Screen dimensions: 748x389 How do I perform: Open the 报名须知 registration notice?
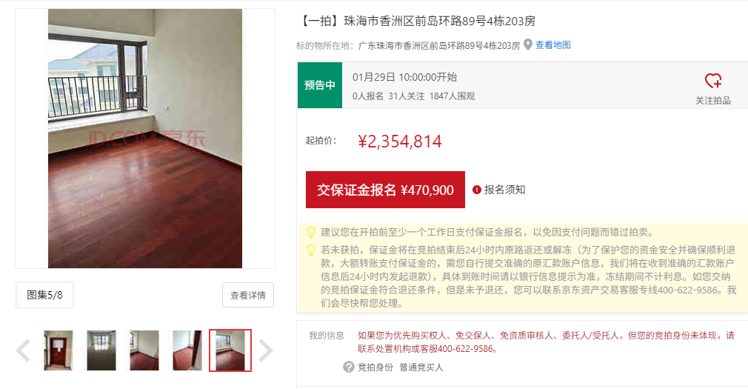tap(504, 190)
